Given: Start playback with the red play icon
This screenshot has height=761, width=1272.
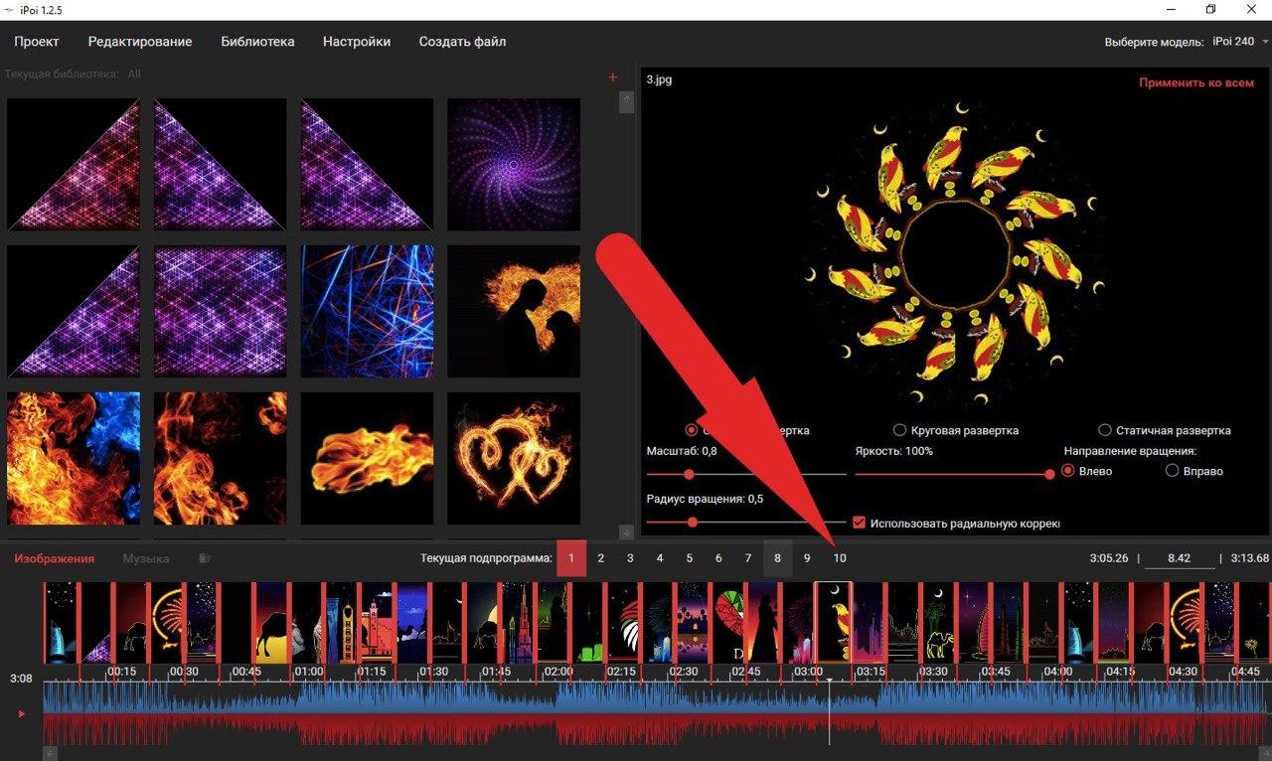Looking at the screenshot, I should point(22,713).
